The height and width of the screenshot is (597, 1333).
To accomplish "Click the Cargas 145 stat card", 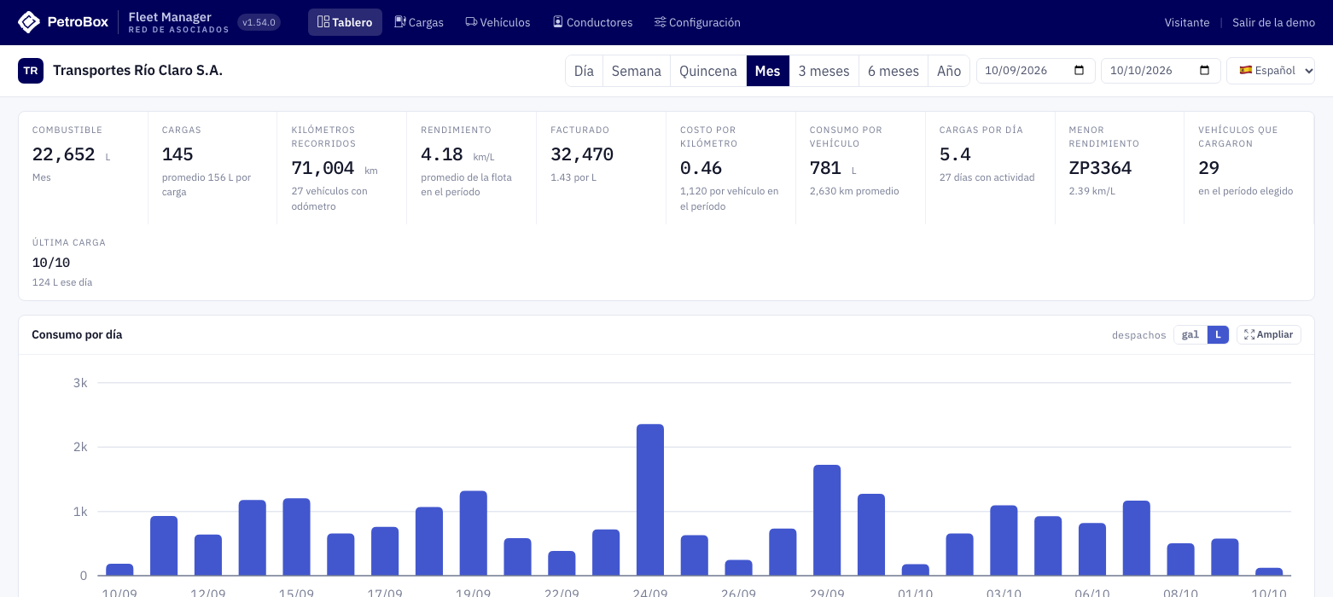I will 212,168.
